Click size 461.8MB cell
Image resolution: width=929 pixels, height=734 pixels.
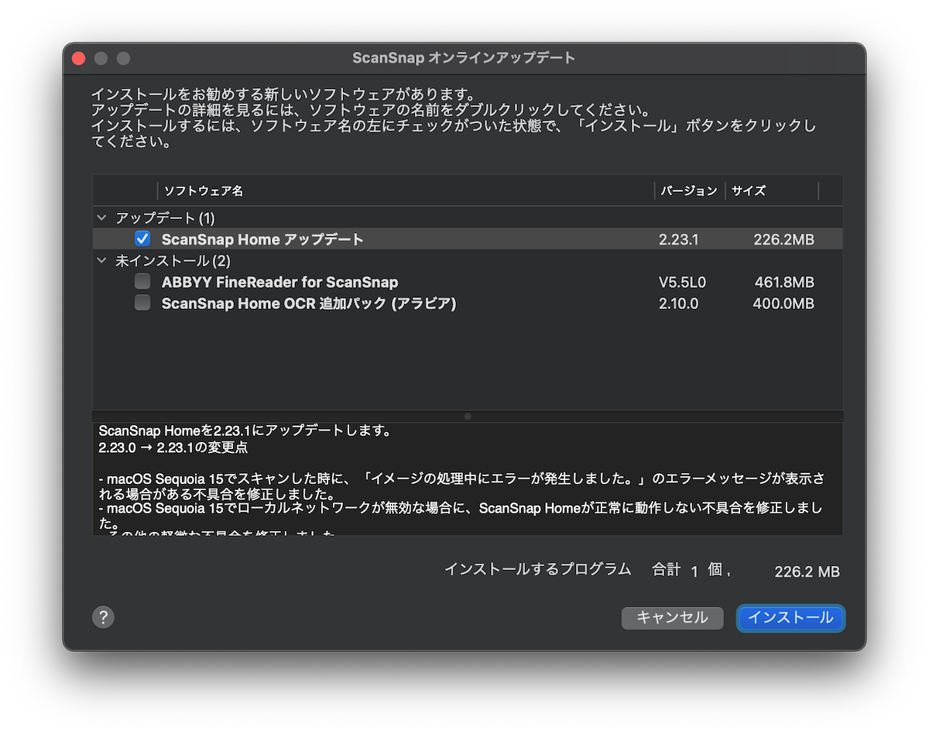click(784, 283)
